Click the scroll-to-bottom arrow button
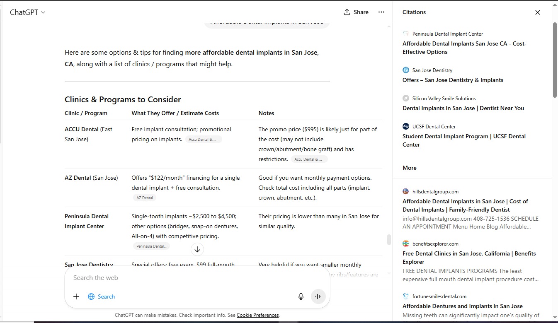The image size is (558, 323). [197, 249]
